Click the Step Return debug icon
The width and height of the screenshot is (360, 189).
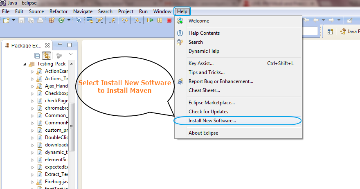point(112,20)
